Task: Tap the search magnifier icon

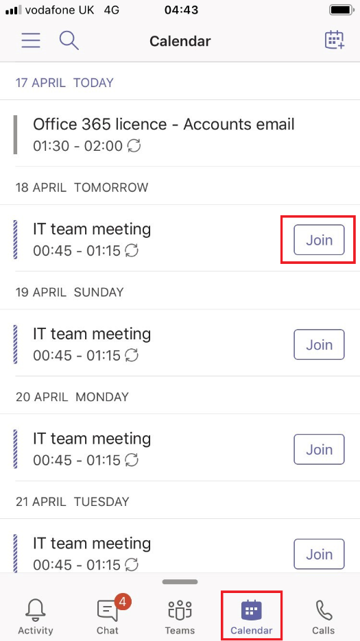Action: click(69, 40)
